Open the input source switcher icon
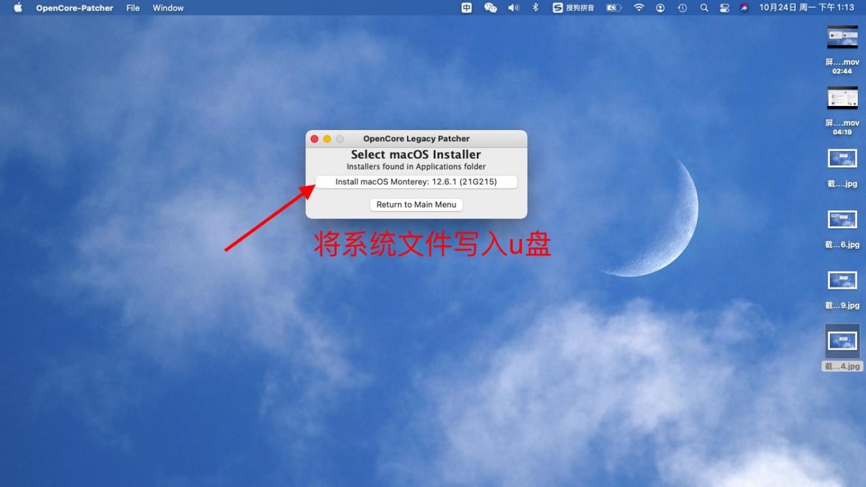This screenshot has width=866, height=487. [x=466, y=8]
